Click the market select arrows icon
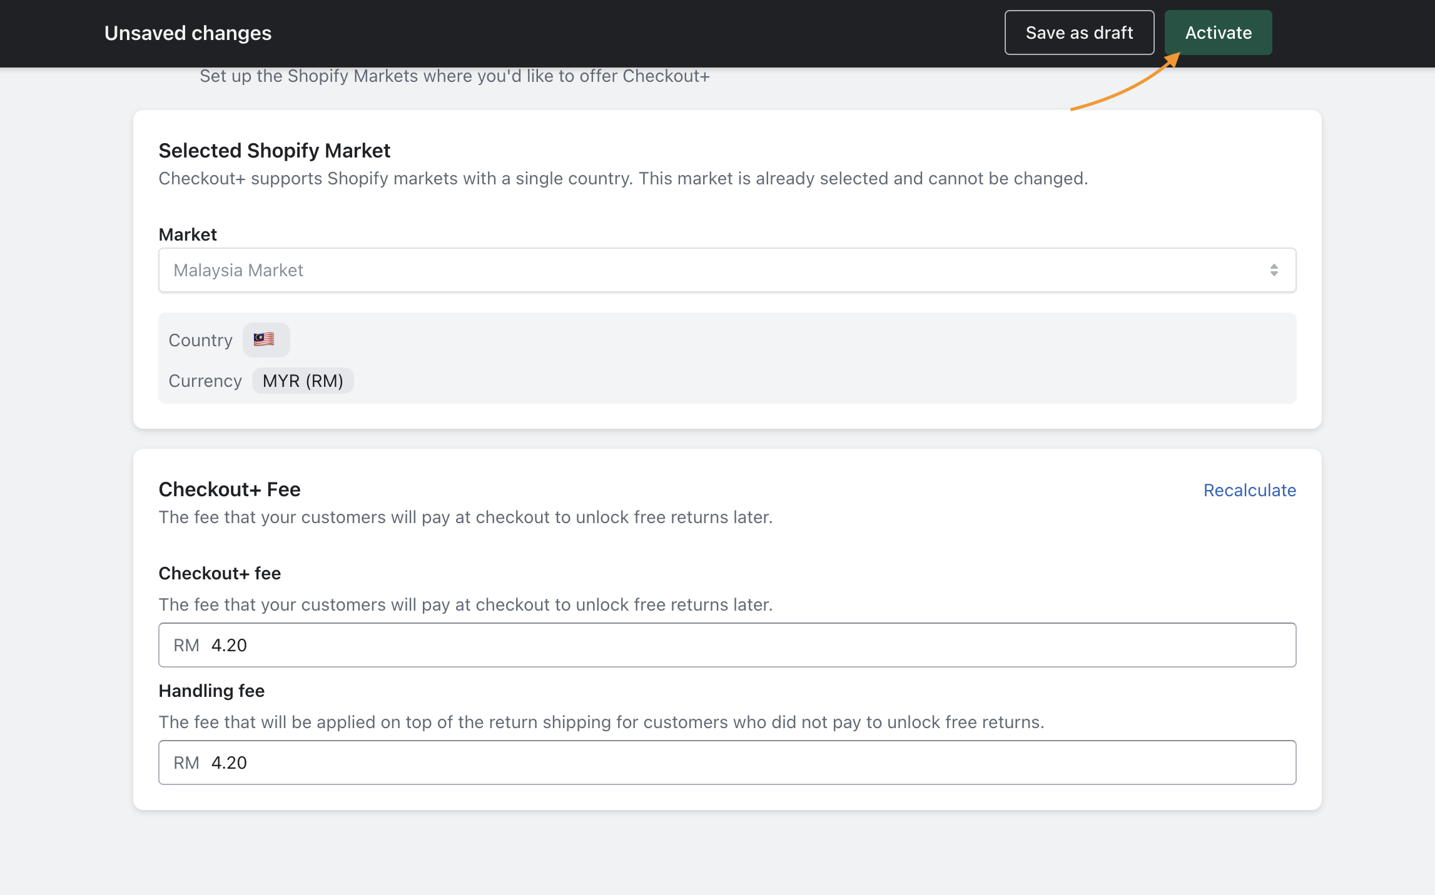The image size is (1435, 895). 1274,270
